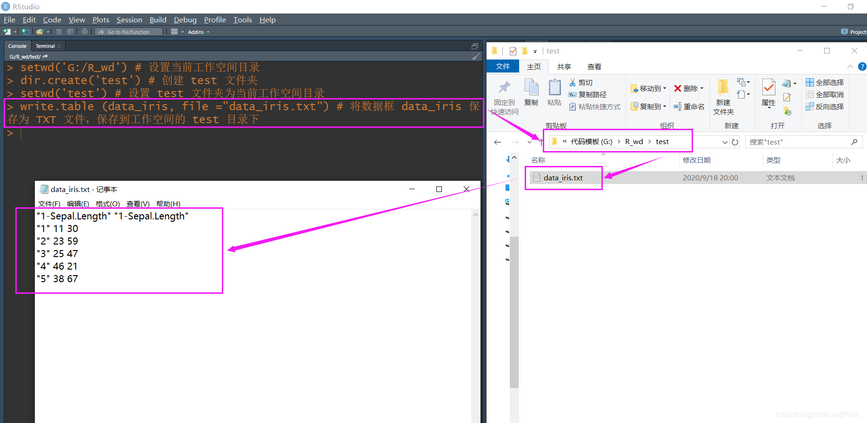Viewport: 867px width, 423px height.
Task: Click the 粘贴 paste clipboard icon
Action: tap(554, 87)
